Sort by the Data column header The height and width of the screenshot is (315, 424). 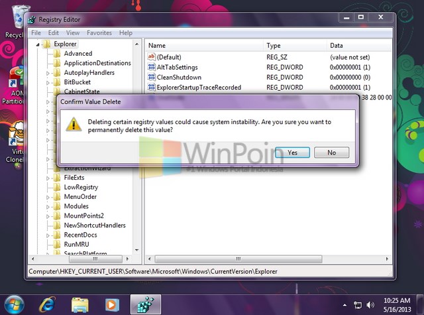[359, 46]
